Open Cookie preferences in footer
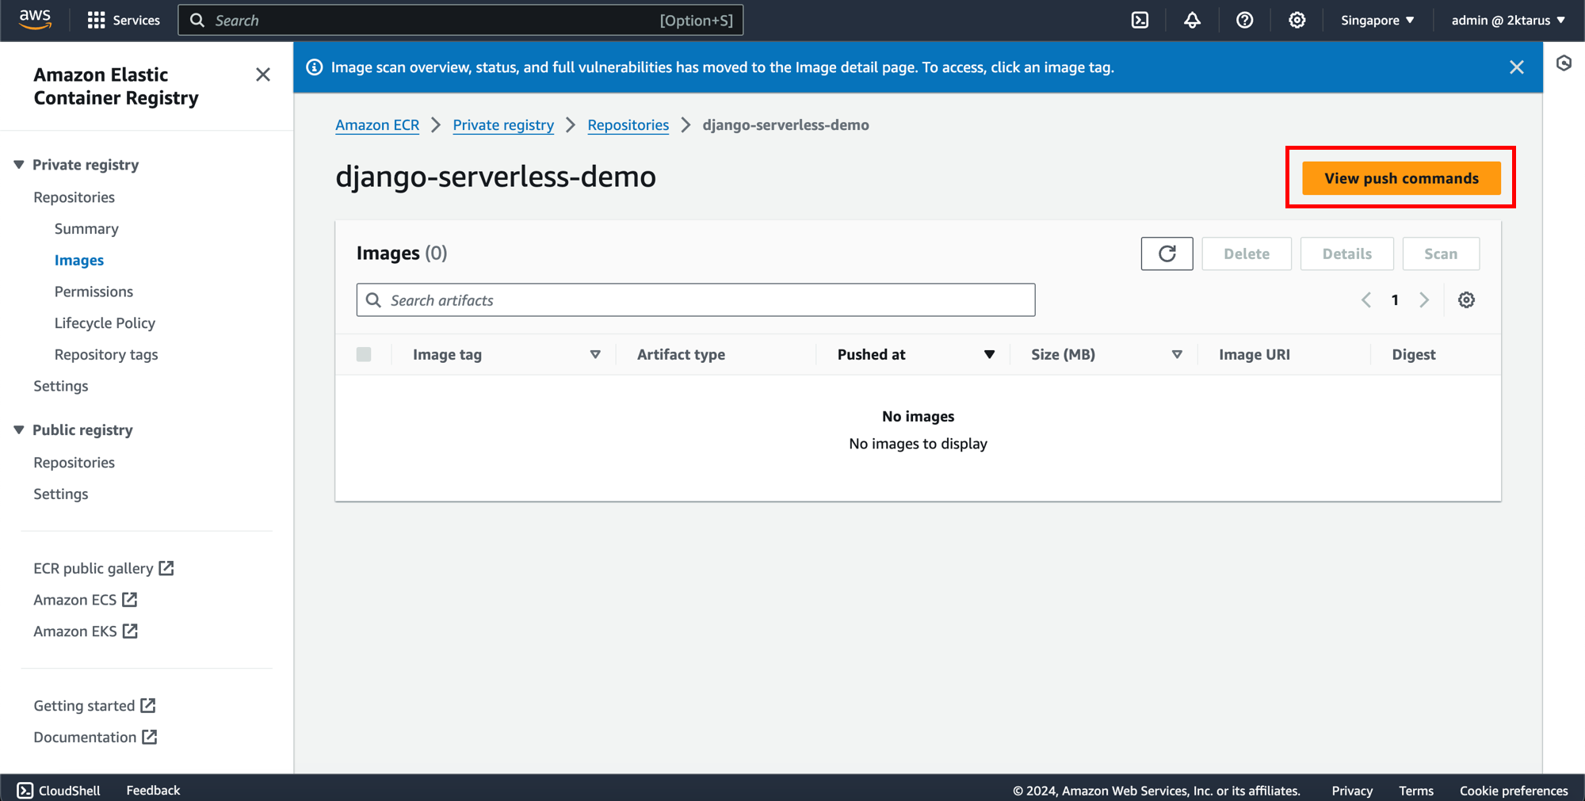Viewport: 1585px width, 801px height. click(x=1514, y=790)
